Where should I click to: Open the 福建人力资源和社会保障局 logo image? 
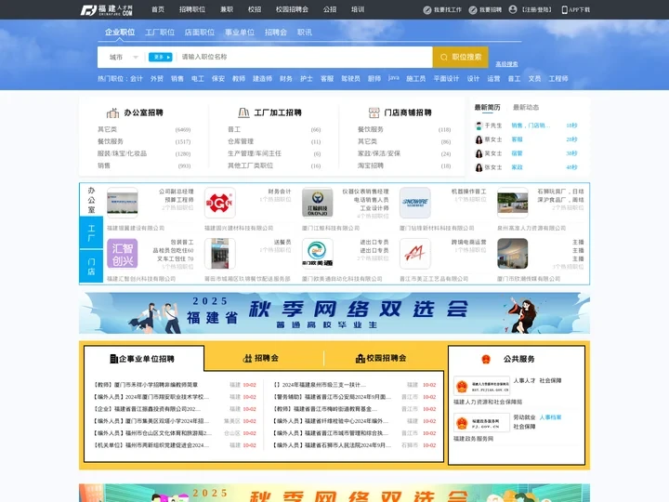481,387
